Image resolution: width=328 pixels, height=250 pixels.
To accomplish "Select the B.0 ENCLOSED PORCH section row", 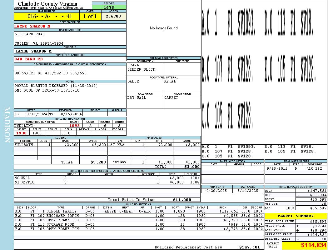I will (139, 216).
